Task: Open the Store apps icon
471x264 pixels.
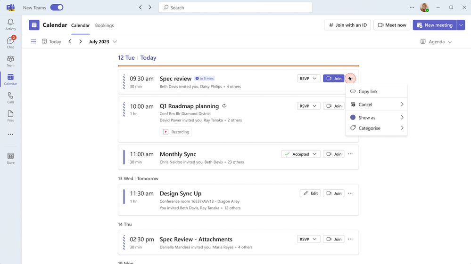Action: pos(10,158)
